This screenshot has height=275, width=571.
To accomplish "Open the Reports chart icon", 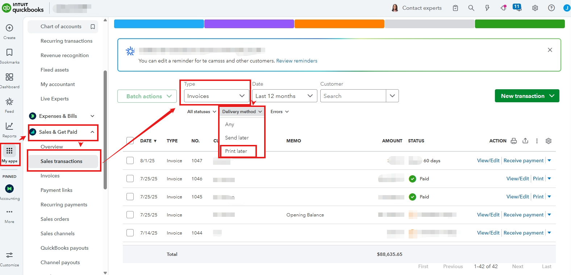I will [x=9, y=126].
